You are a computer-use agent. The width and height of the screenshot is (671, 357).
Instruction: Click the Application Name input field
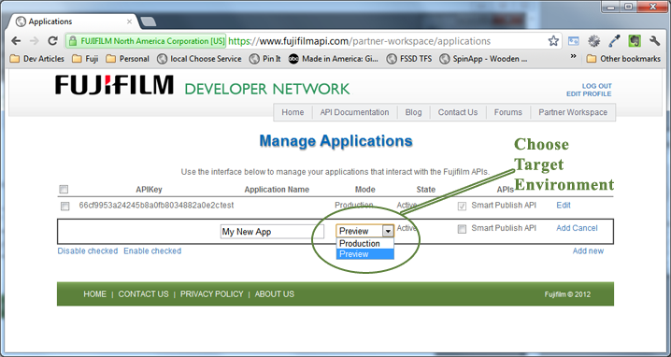(x=272, y=232)
